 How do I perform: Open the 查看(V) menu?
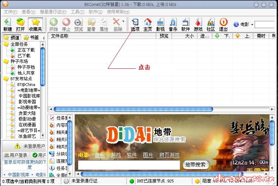[28, 12]
